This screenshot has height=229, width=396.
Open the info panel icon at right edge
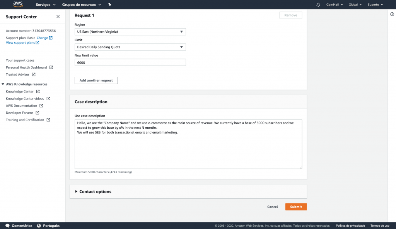click(x=392, y=14)
